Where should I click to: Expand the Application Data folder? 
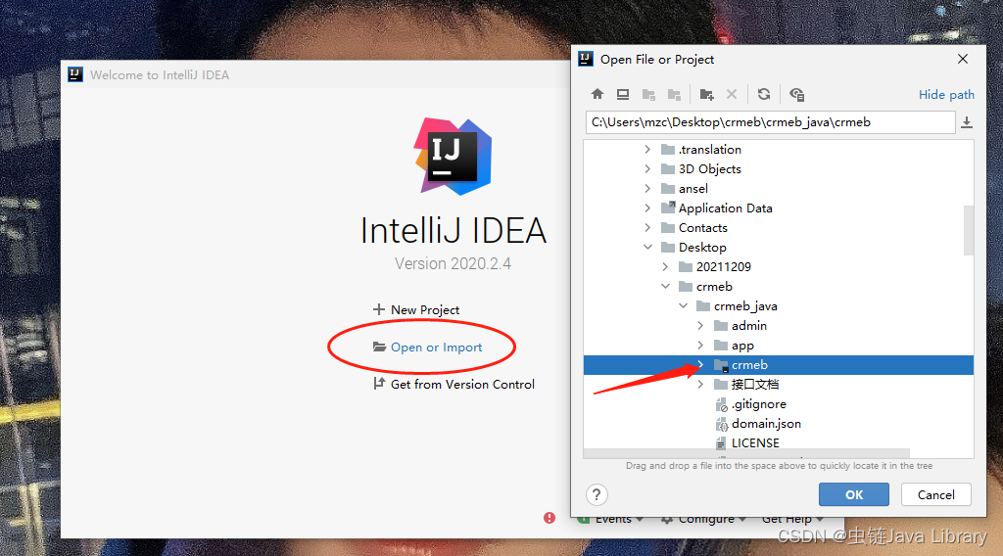click(647, 208)
